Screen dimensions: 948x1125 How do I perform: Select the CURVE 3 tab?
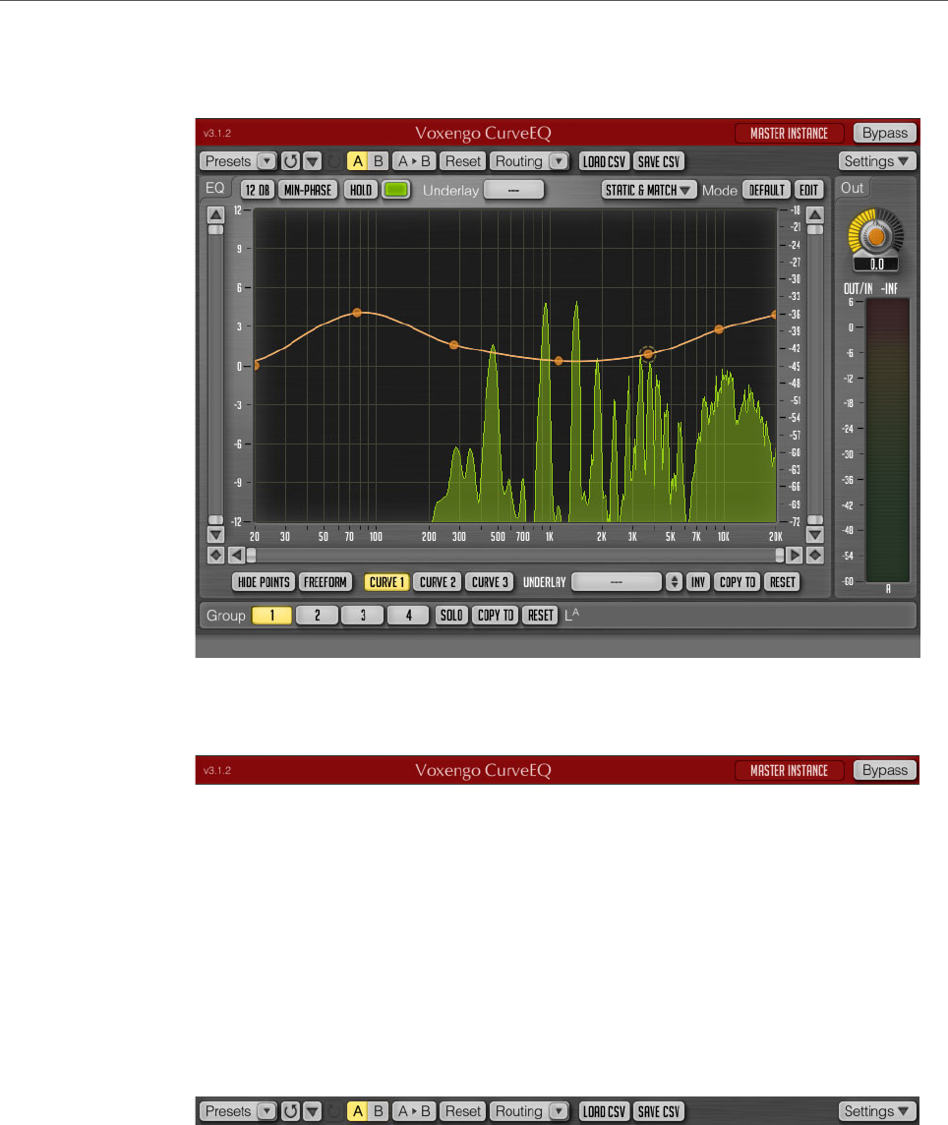pyautogui.click(x=490, y=582)
